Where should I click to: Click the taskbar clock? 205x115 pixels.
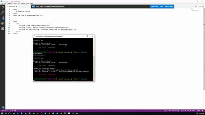click(x=201, y=113)
